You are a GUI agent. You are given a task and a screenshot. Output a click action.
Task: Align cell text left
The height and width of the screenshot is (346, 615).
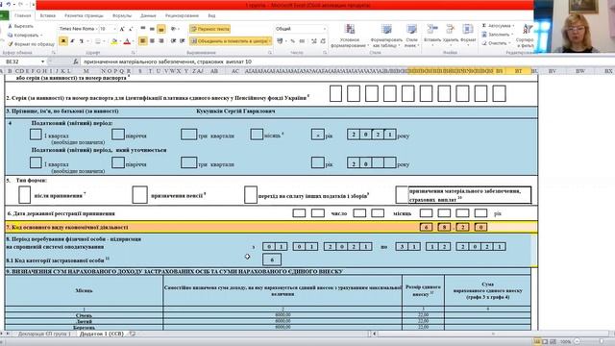143,40
